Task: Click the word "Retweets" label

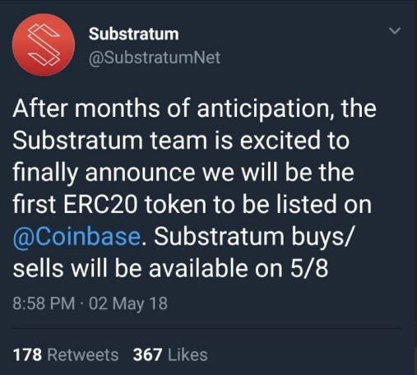Action: pos(83,354)
